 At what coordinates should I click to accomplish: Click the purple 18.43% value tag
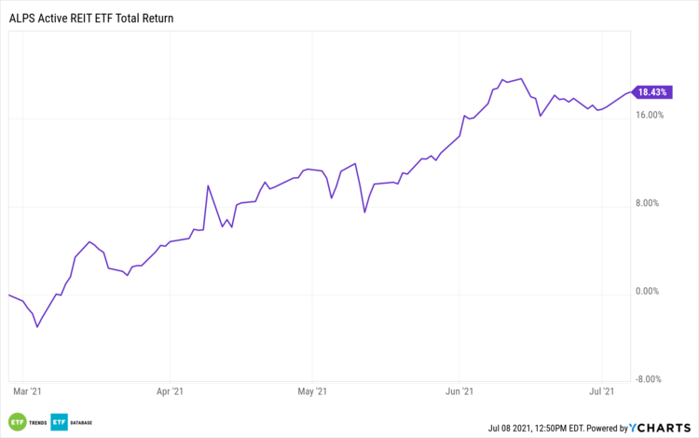(651, 91)
